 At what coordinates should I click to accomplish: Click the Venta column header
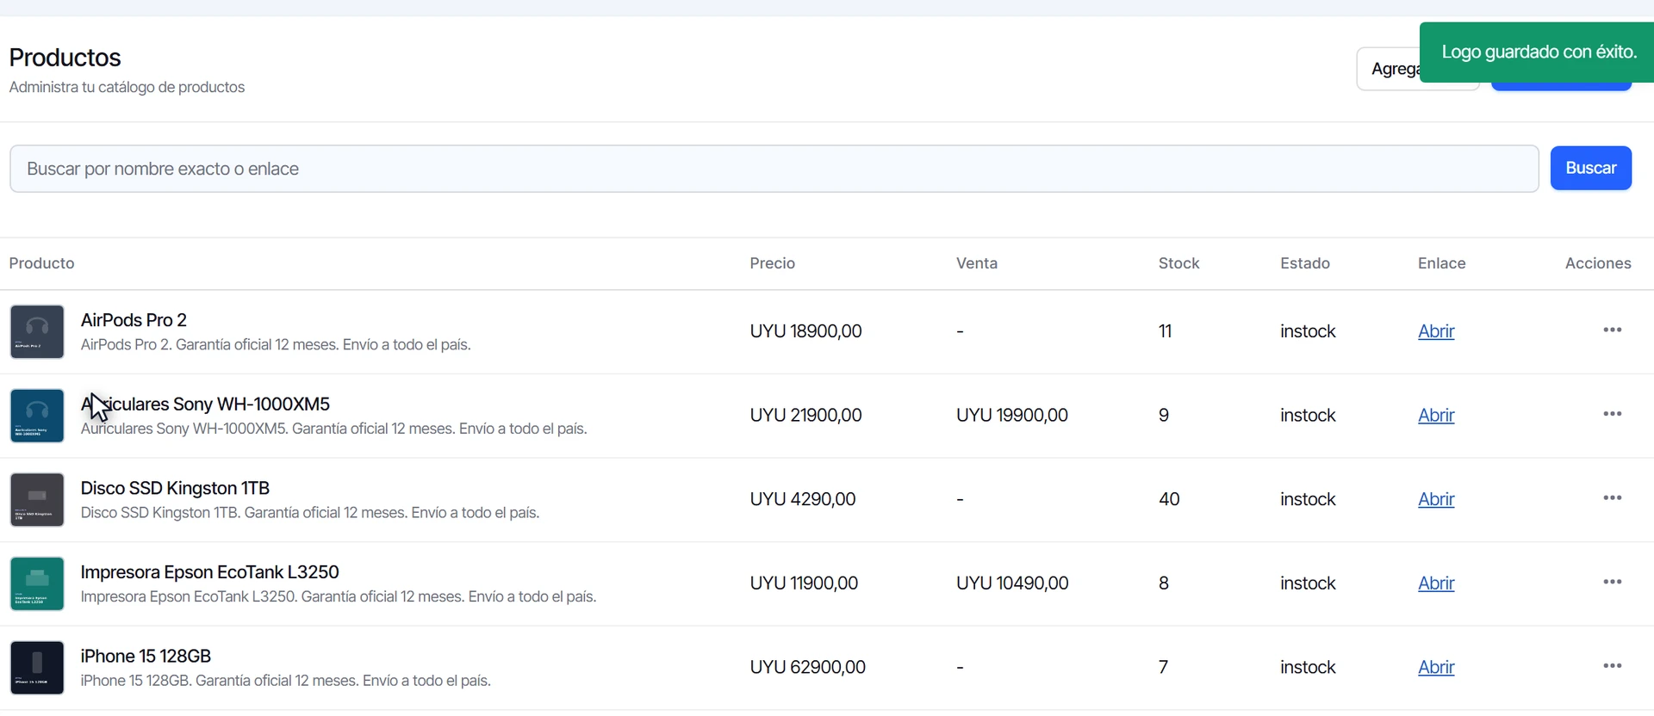tap(977, 263)
